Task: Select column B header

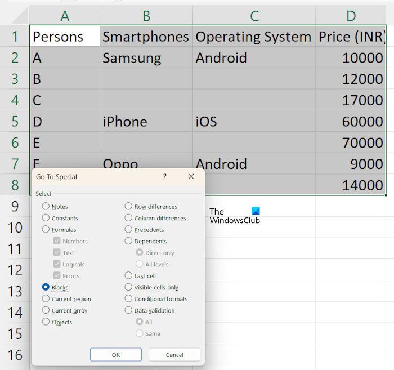Action: pyautogui.click(x=146, y=16)
